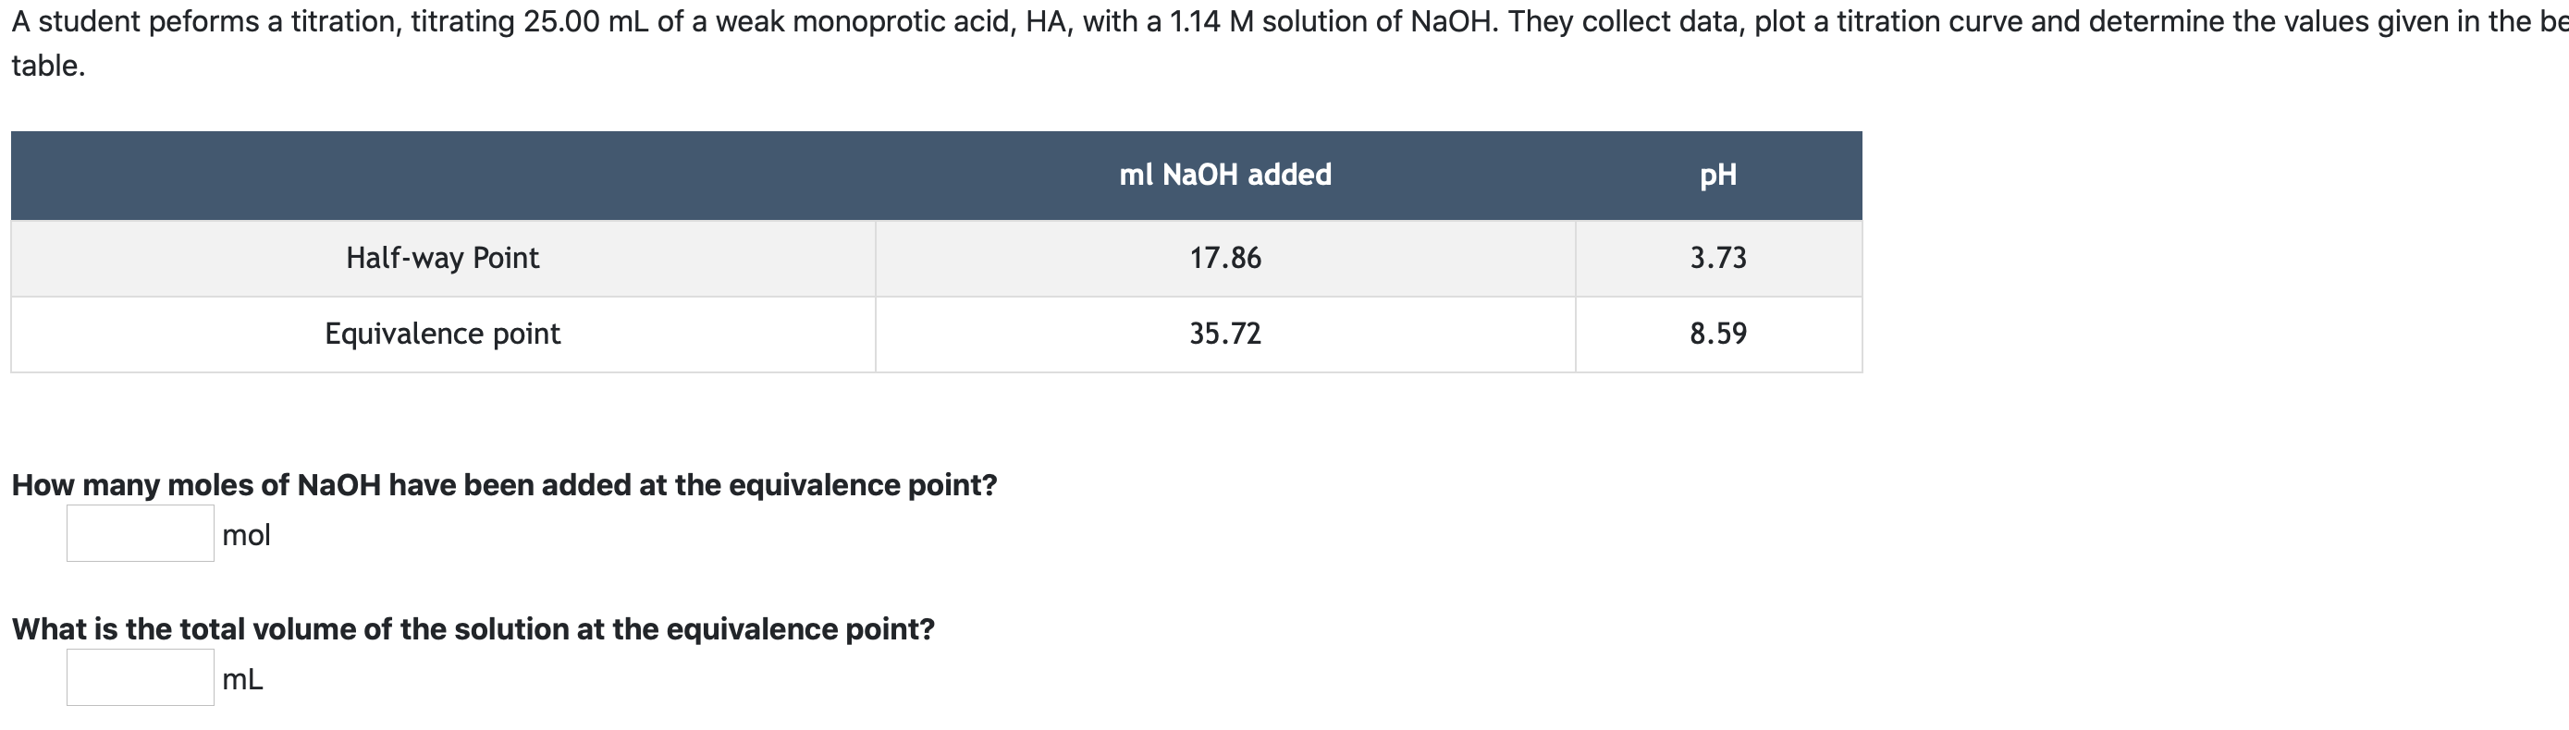Viewport: 2569px width, 730px height.
Task: Click inside the first empty answer box
Action: (x=139, y=535)
